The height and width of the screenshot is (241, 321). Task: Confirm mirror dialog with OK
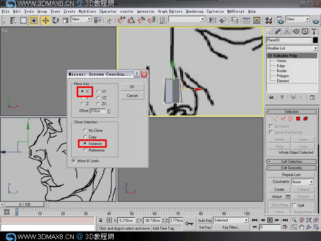[132, 87]
